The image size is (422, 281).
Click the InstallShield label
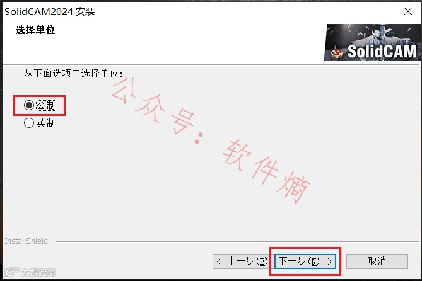pyautogui.click(x=26, y=241)
